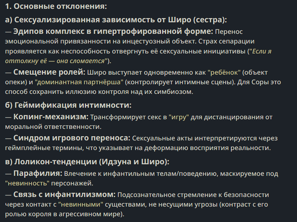Click the bold term "Парафилия:"
Image resolution: width=297 pixels, height=222 pixels.
(x=38, y=173)
